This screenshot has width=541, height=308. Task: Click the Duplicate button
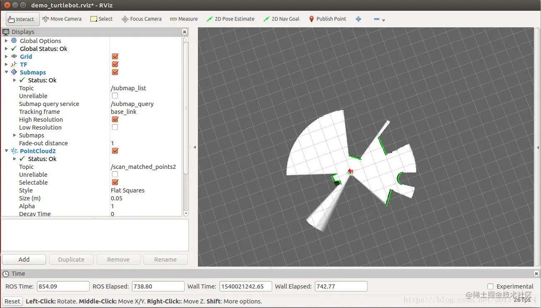tap(71, 260)
